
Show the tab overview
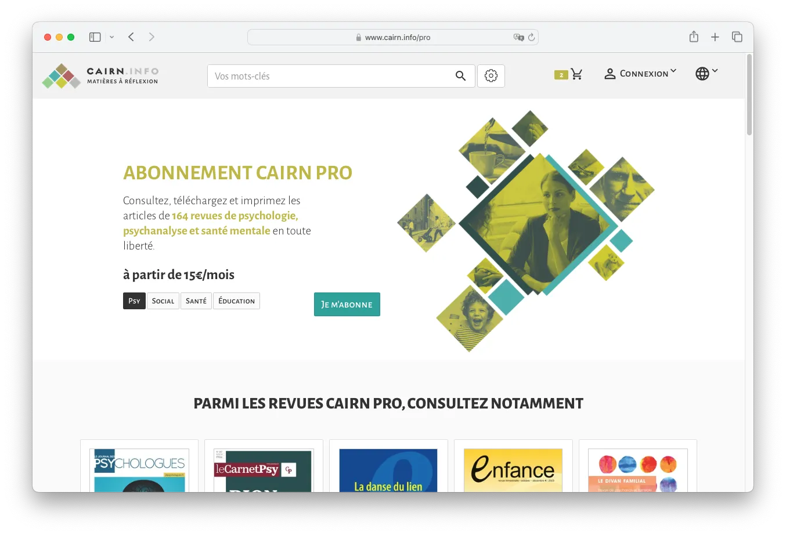click(737, 37)
